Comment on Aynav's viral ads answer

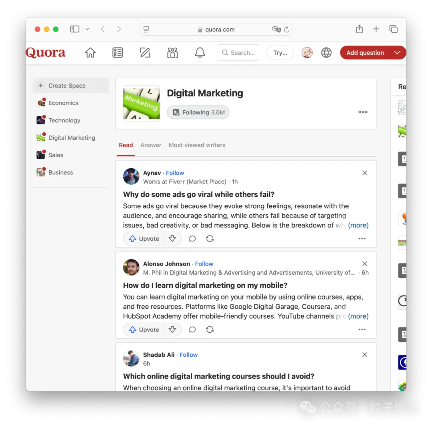(192, 239)
